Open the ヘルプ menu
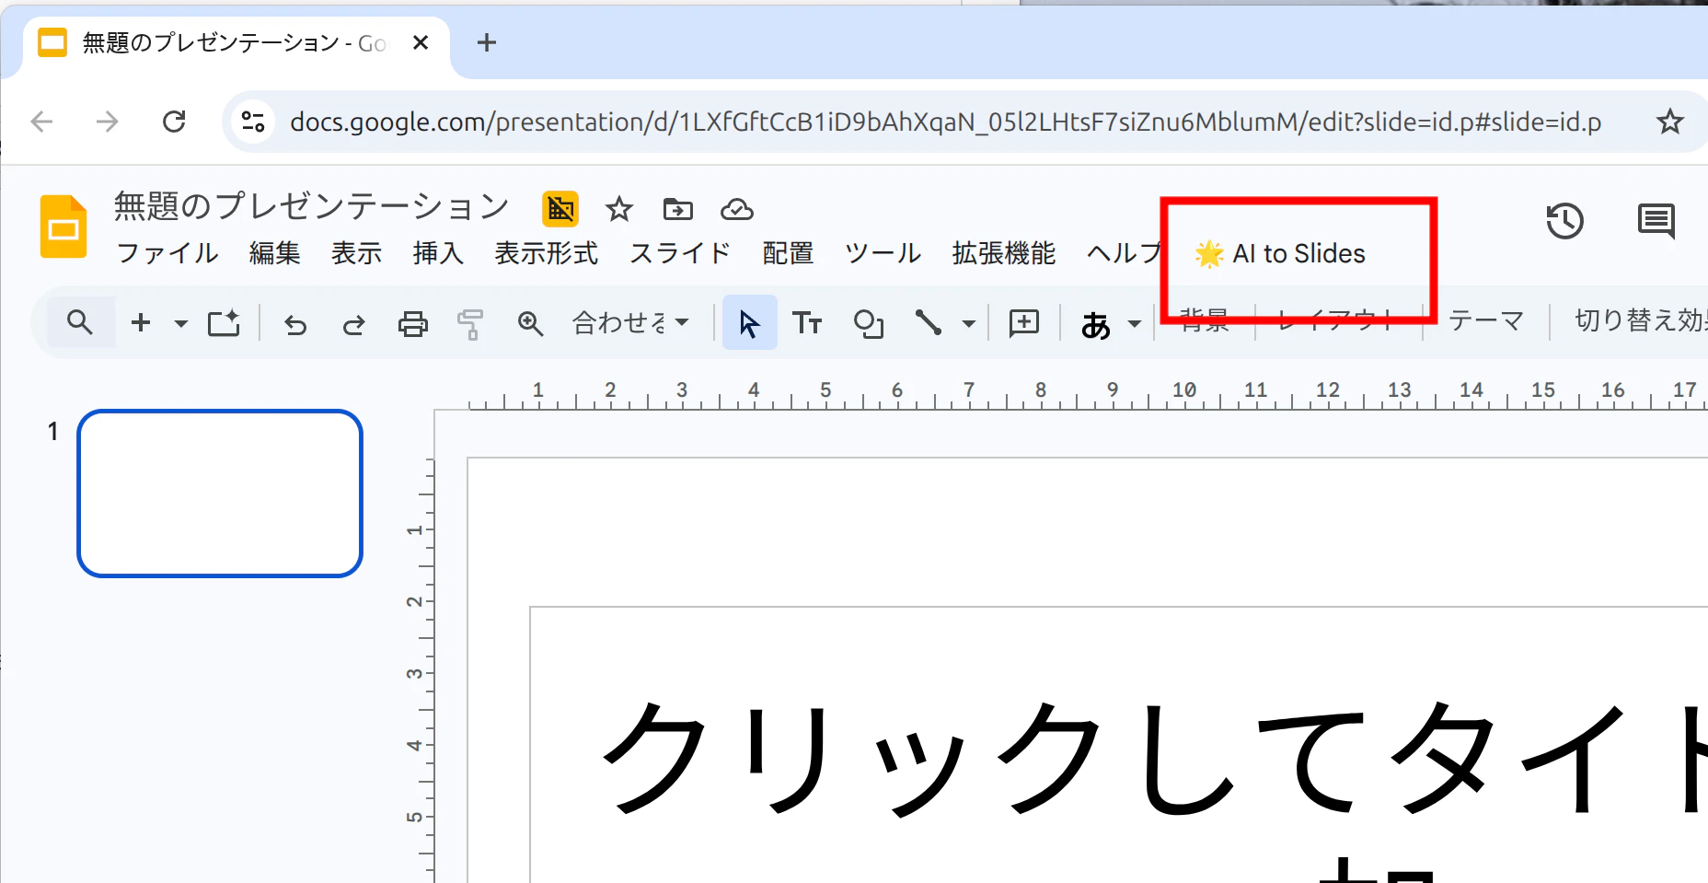This screenshot has width=1708, height=883. [x=1124, y=253]
